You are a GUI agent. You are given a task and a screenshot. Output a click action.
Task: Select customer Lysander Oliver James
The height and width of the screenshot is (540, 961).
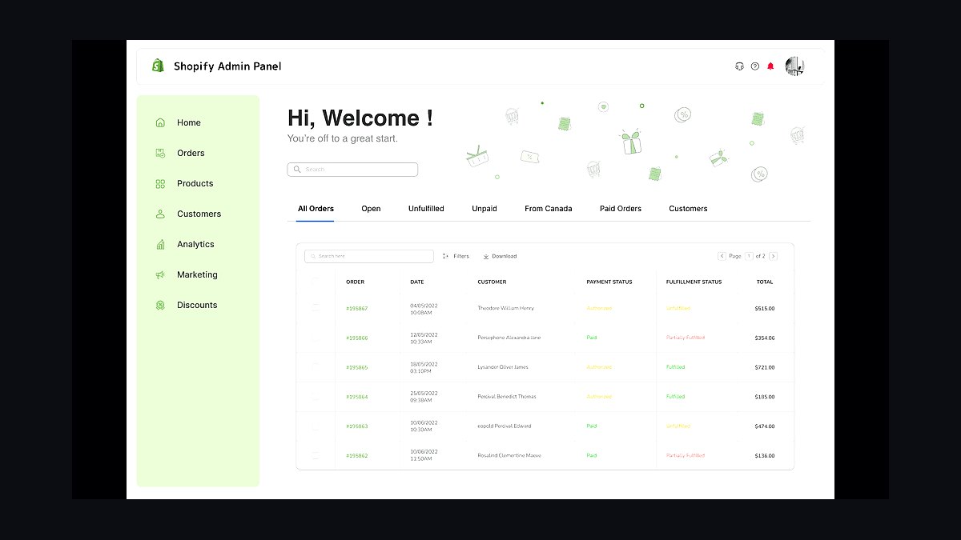503,367
